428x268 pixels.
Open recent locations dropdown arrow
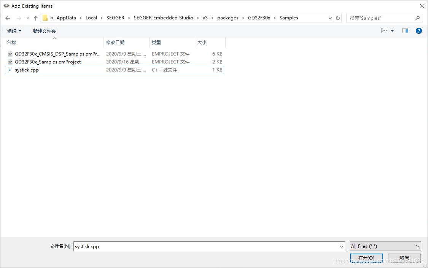(x=28, y=18)
